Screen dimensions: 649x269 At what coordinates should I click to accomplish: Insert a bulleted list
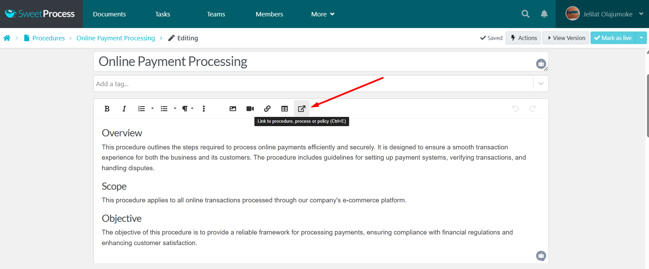pyautogui.click(x=164, y=109)
